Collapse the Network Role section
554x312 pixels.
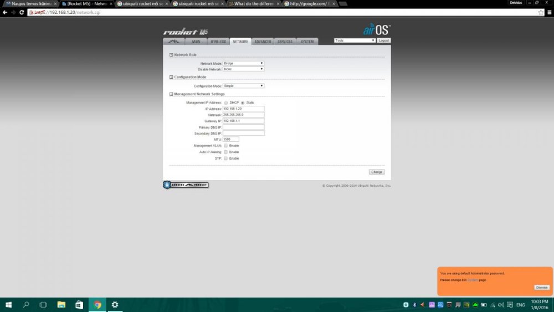[x=171, y=55]
